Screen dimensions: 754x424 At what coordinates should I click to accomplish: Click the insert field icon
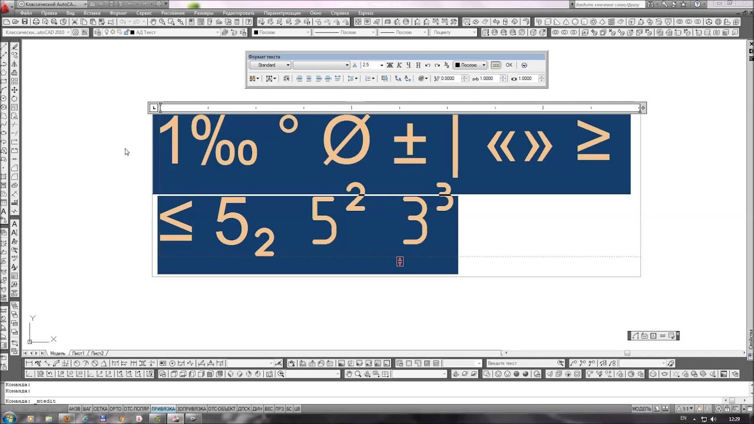click(x=385, y=78)
